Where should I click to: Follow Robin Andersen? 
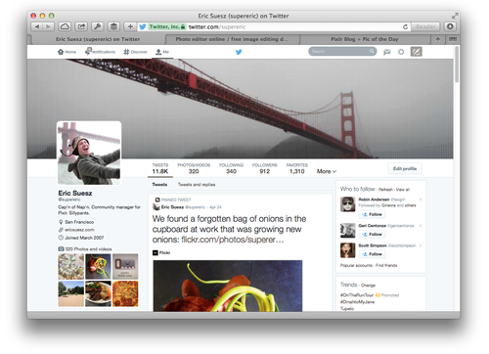(372, 214)
